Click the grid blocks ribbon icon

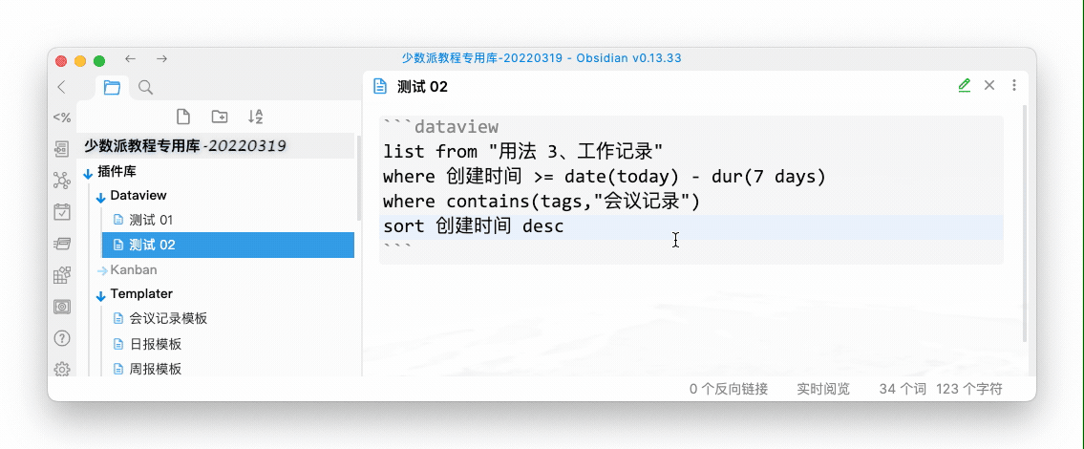[x=62, y=275]
